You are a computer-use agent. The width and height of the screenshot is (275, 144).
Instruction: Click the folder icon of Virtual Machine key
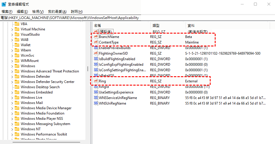(x=17, y=29)
